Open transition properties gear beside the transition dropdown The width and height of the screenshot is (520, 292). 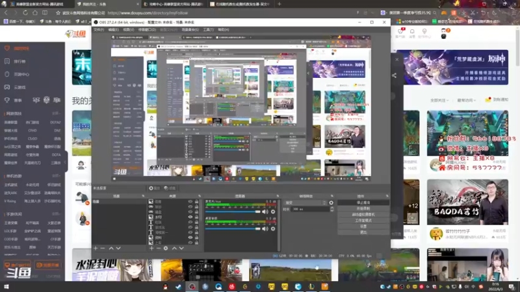click(x=331, y=202)
